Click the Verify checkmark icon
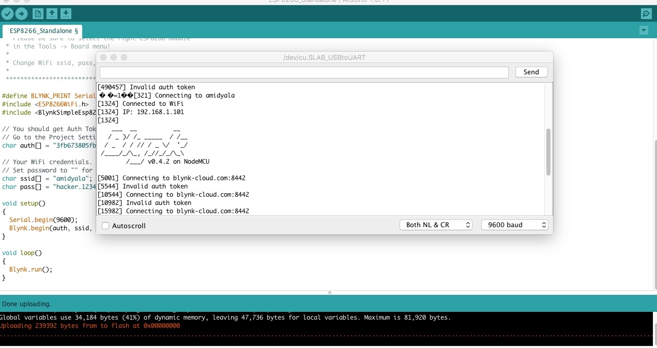Viewport: 657px width, 348px height. pyautogui.click(x=7, y=14)
